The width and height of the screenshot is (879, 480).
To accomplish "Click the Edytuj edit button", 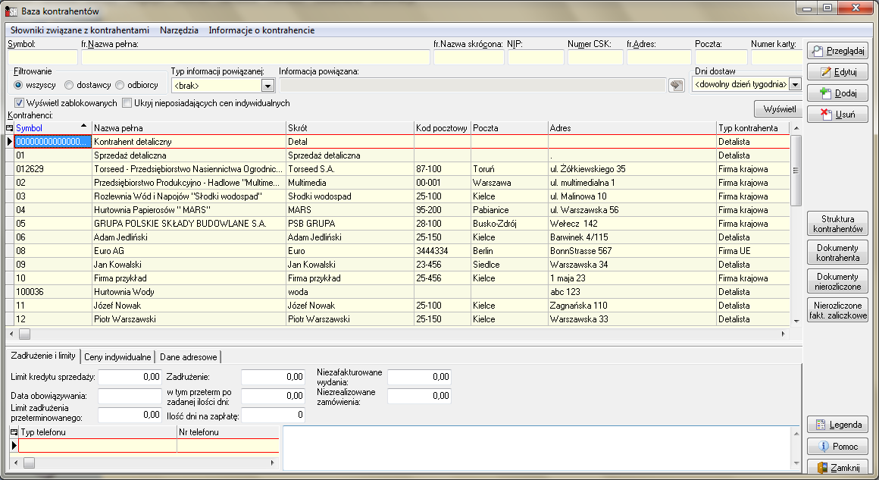I will (x=837, y=72).
